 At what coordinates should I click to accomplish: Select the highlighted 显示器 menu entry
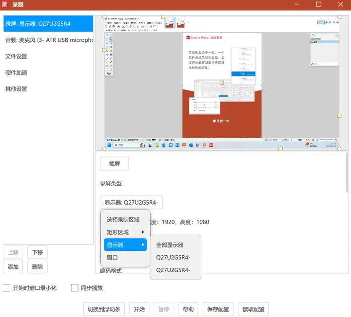click(125, 245)
